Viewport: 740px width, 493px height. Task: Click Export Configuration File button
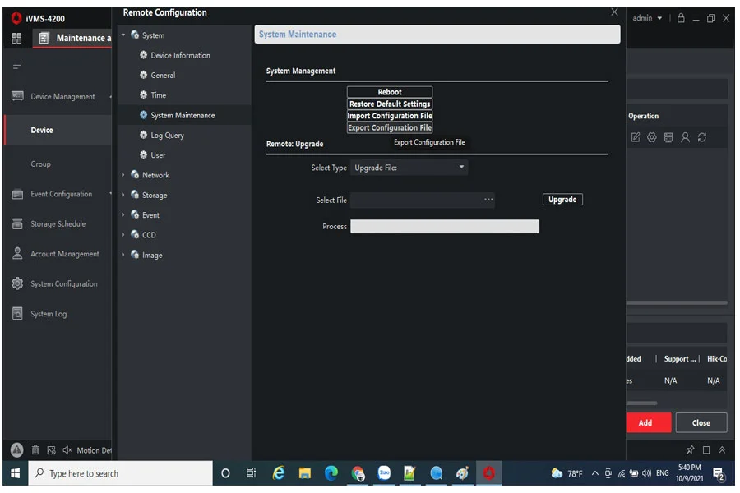coord(390,128)
